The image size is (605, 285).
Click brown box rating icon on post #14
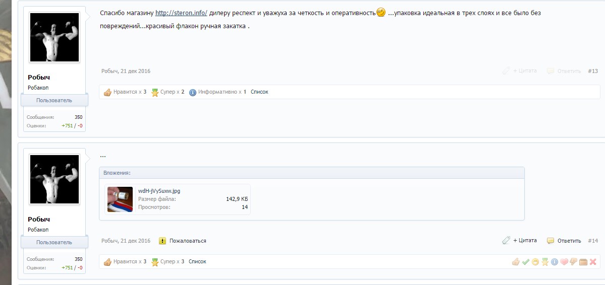pyautogui.click(x=583, y=262)
